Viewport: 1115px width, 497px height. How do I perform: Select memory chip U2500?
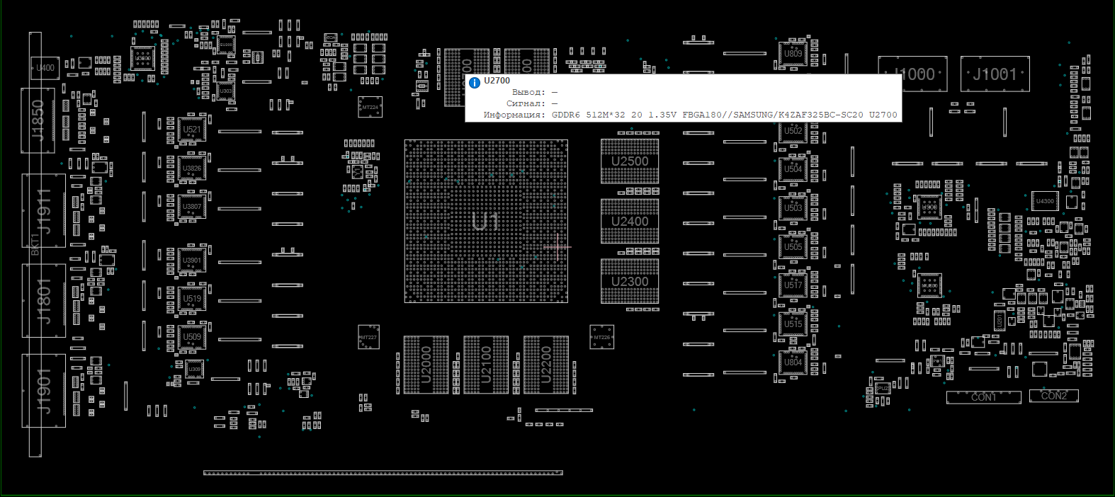pyautogui.click(x=630, y=161)
